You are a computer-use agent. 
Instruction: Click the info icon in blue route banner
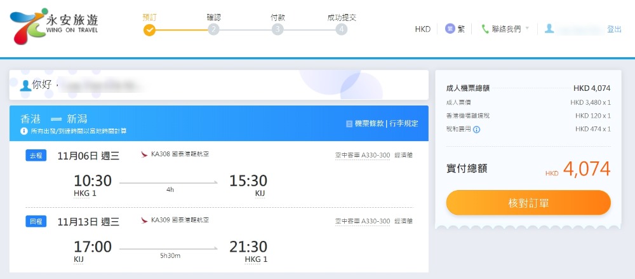24,131
